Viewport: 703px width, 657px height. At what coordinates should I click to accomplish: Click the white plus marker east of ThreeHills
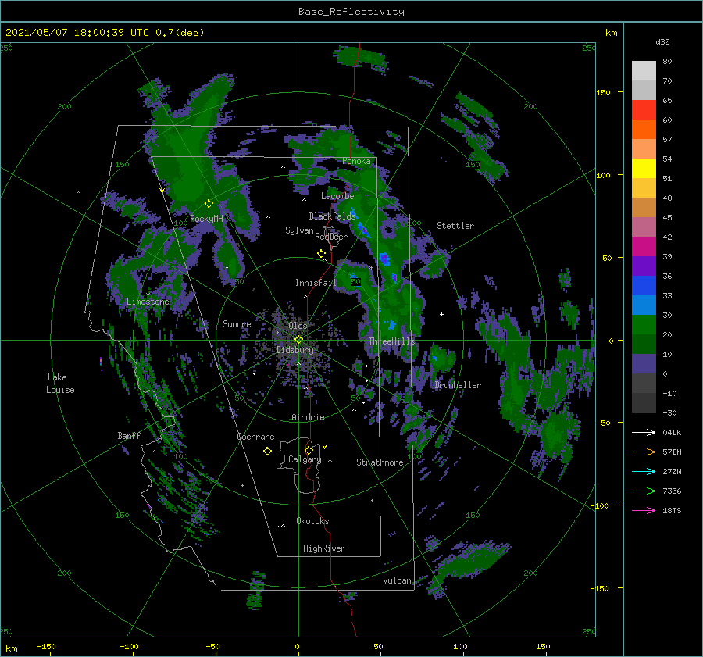tap(441, 314)
